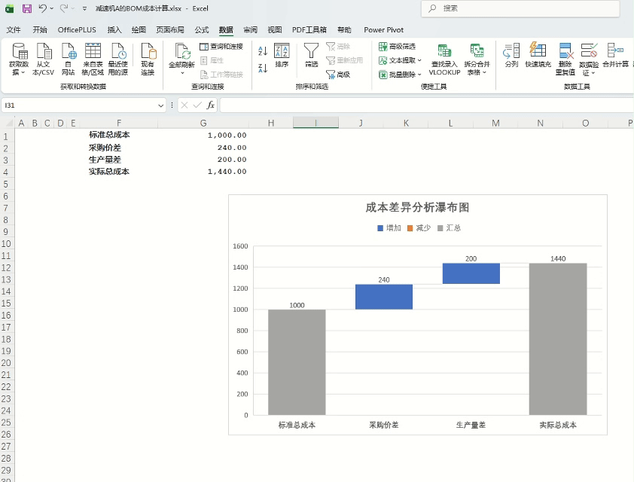This screenshot has width=634, height=482.
Task: Expand the Name Box dropdown arrow
Action: pos(161,105)
